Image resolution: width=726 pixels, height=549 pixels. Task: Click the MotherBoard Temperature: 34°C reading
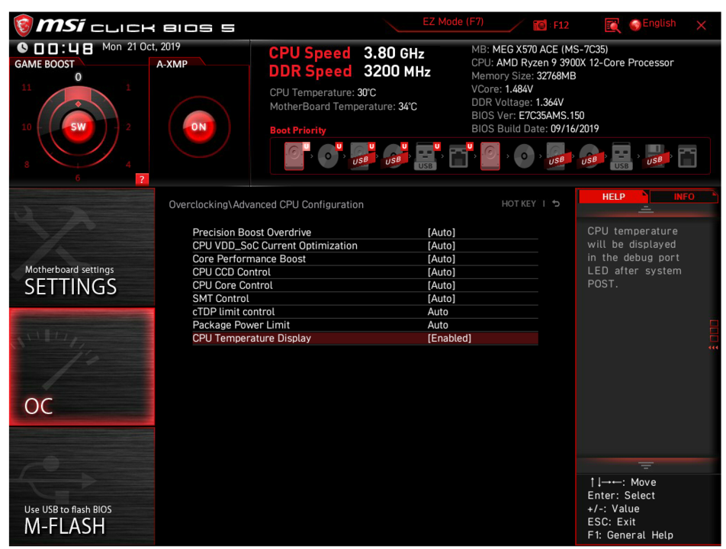pyautogui.click(x=343, y=107)
